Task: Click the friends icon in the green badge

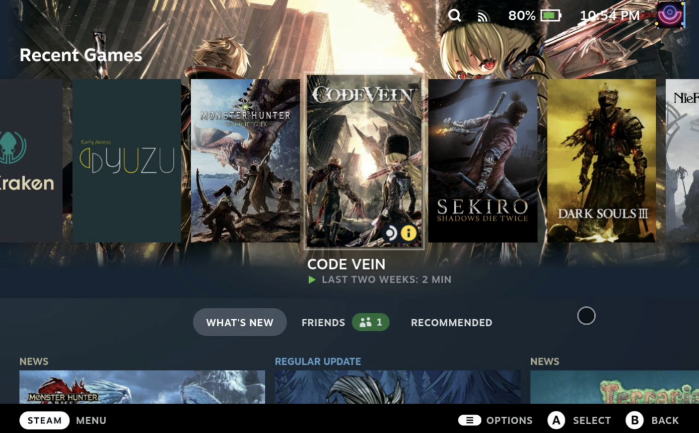Action: point(365,322)
